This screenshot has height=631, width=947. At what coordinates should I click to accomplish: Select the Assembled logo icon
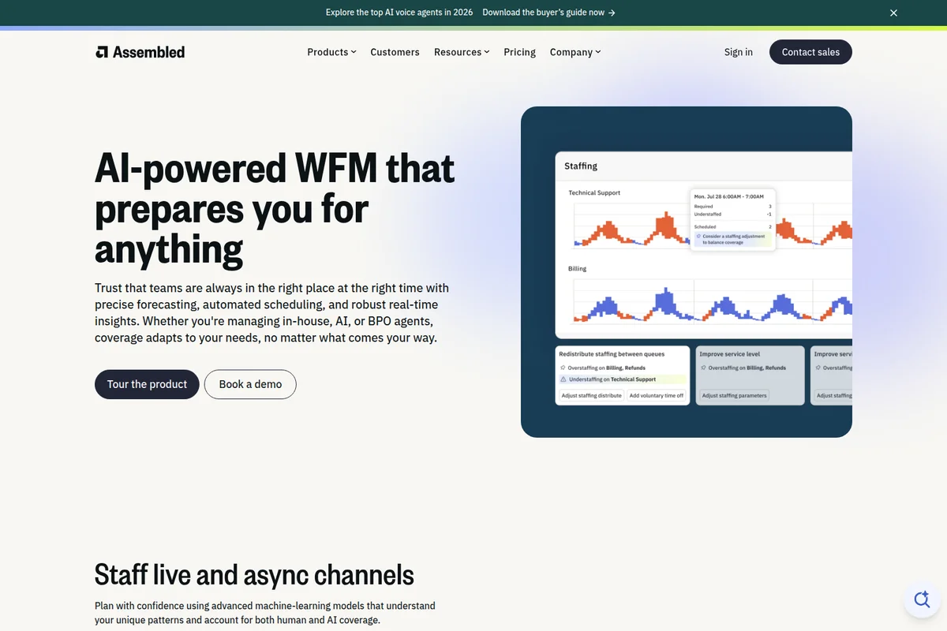coord(102,51)
